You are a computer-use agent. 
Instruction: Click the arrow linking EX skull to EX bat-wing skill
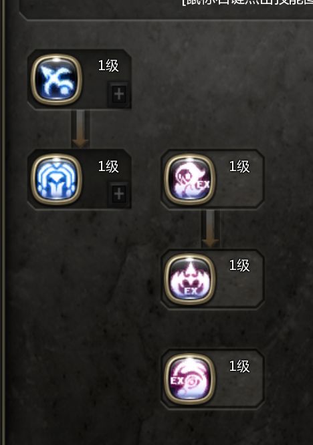211,229
